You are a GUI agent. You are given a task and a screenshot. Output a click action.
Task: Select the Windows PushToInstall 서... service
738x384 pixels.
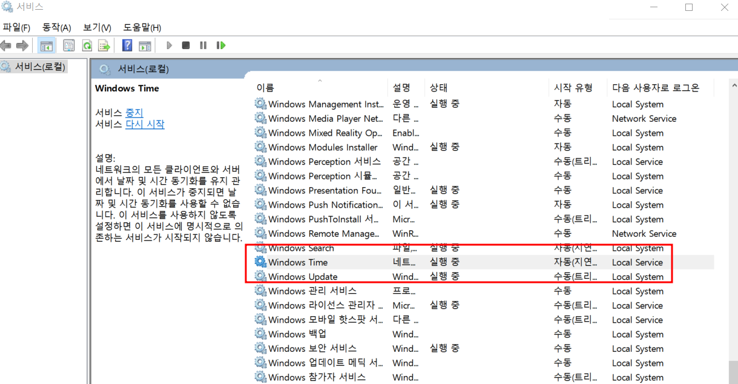click(x=324, y=219)
